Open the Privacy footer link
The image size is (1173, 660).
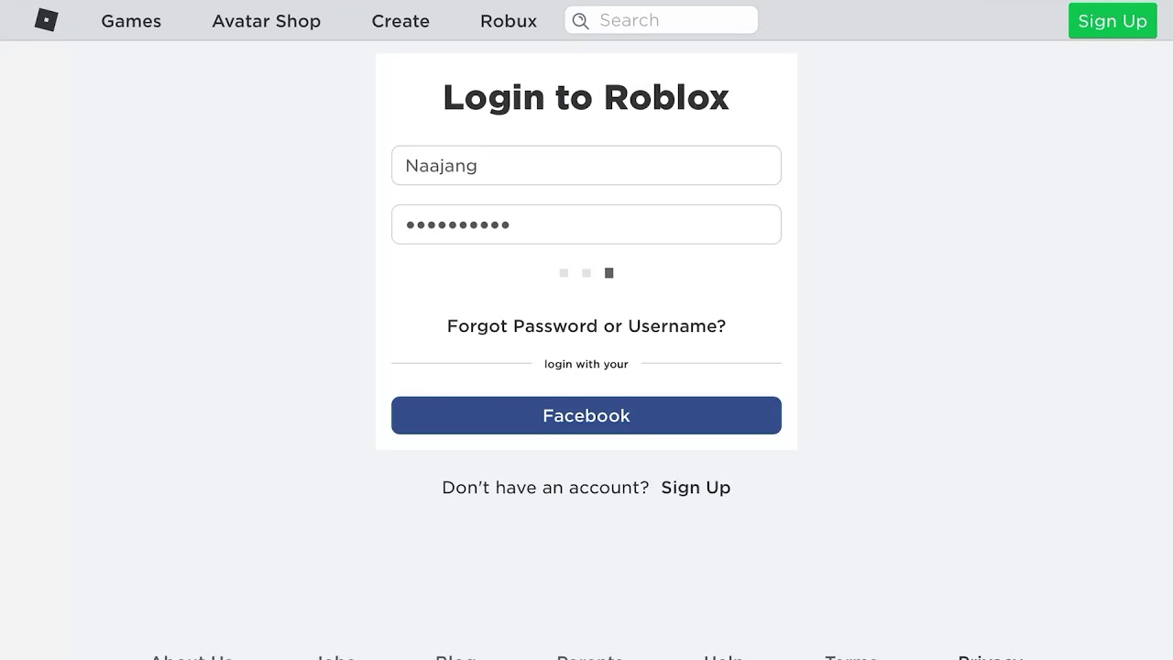[x=990, y=656]
